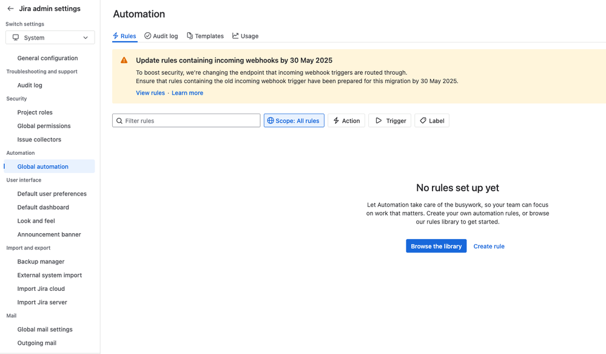The height and width of the screenshot is (354, 606).
Task: Open Global mail settings
Action: click(x=45, y=329)
